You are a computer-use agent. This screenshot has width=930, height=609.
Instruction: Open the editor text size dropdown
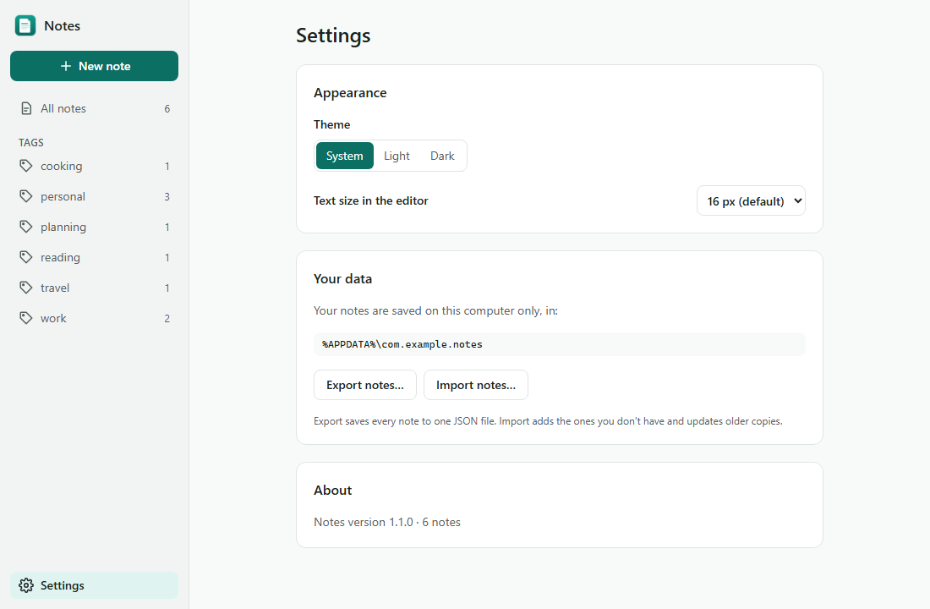point(751,201)
